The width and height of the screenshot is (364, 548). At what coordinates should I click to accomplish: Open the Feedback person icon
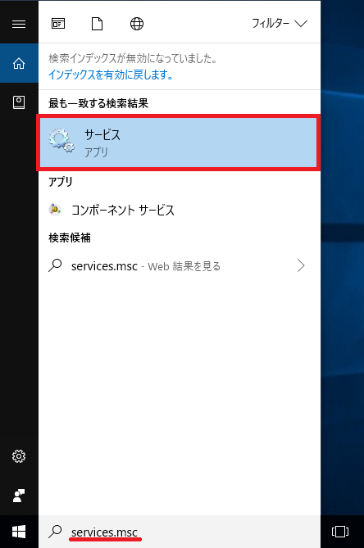19,496
